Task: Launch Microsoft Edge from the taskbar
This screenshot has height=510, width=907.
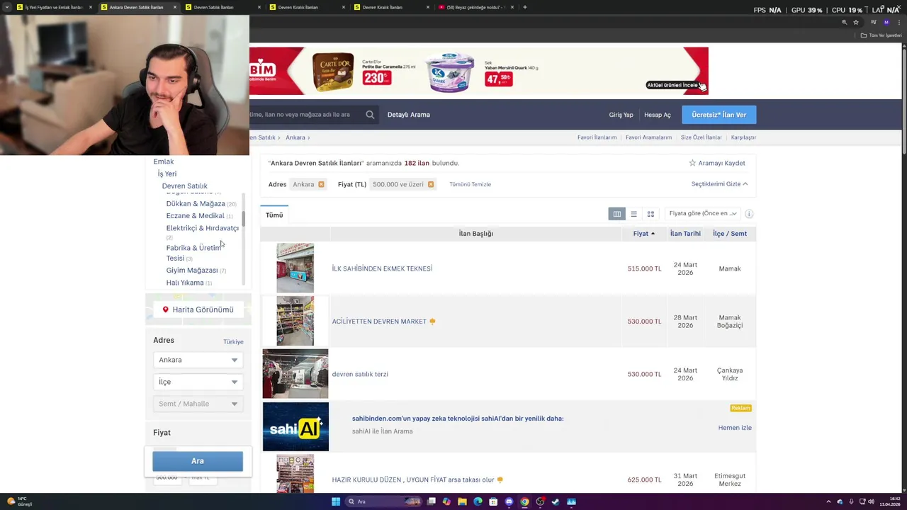Action: tap(478, 501)
